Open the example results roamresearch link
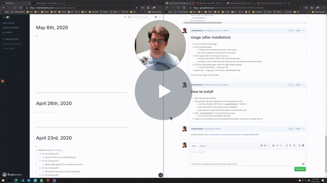Viewport: 327px width, 183px height. [231, 135]
